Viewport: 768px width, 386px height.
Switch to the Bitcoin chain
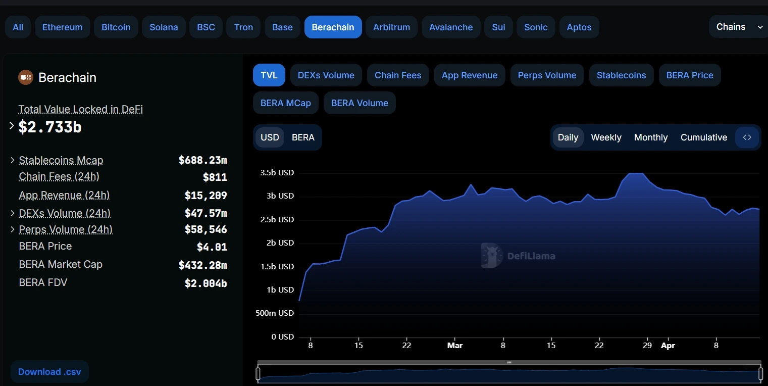(x=116, y=27)
